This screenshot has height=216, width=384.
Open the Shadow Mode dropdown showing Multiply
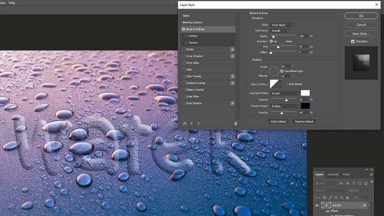point(285,106)
